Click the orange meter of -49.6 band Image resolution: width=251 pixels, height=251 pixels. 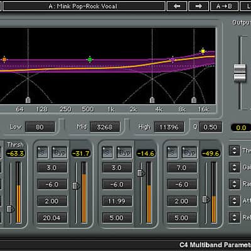coord(213,192)
